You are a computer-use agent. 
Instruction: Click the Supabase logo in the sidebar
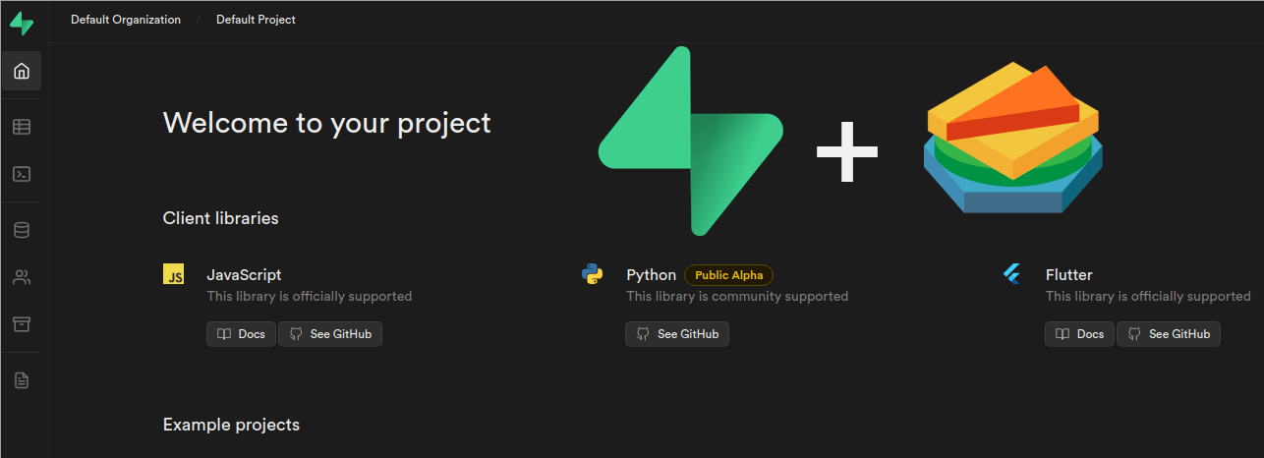coord(21,24)
